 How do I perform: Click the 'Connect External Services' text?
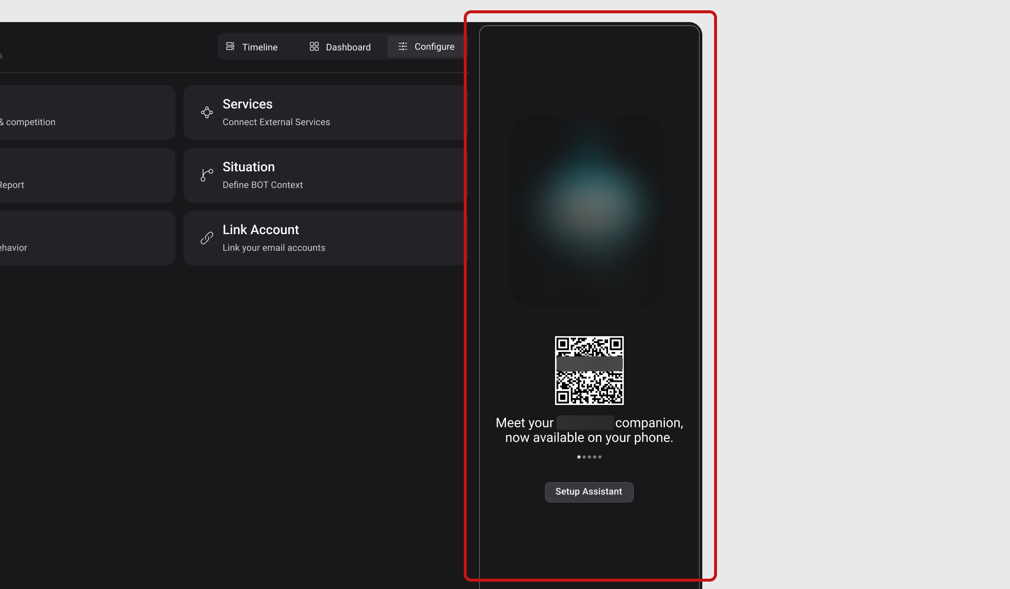(276, 122)
